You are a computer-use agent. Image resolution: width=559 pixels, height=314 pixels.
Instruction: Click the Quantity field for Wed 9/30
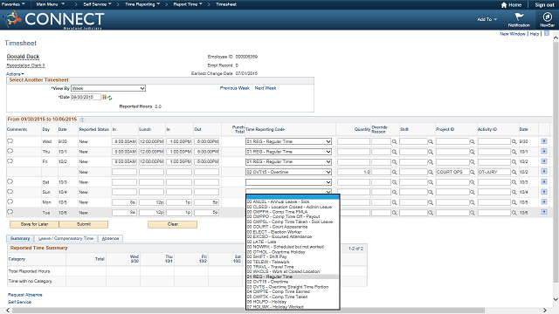coord(354,141)
